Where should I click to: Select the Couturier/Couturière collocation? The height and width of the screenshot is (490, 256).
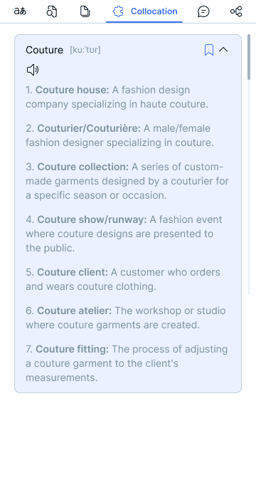click(89, 128)
